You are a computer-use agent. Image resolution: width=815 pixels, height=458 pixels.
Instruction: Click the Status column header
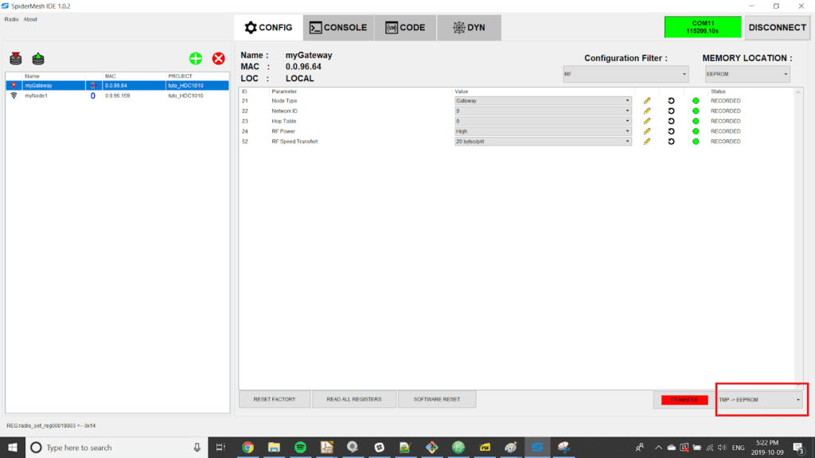[x=718, y=91]
